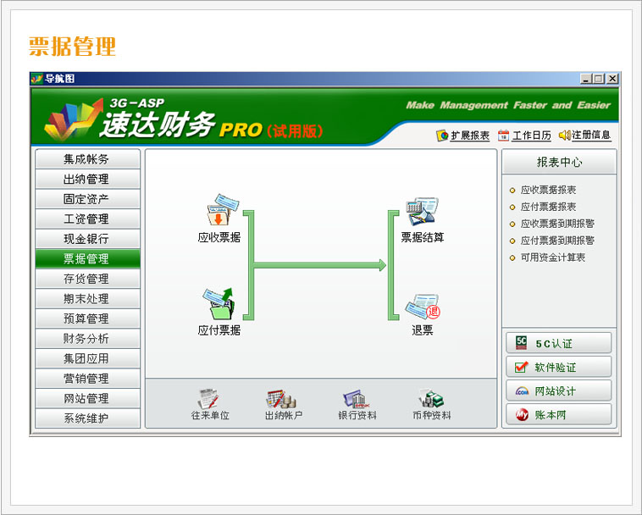The image size is (642, 515).
Task: Open the 应收票据 receivable bills icon
Action: (x=222, y=210)
